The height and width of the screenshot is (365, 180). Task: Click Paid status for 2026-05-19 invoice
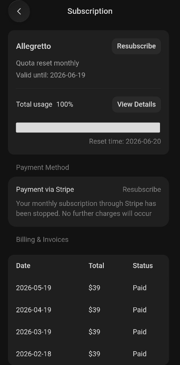[140, 288]
